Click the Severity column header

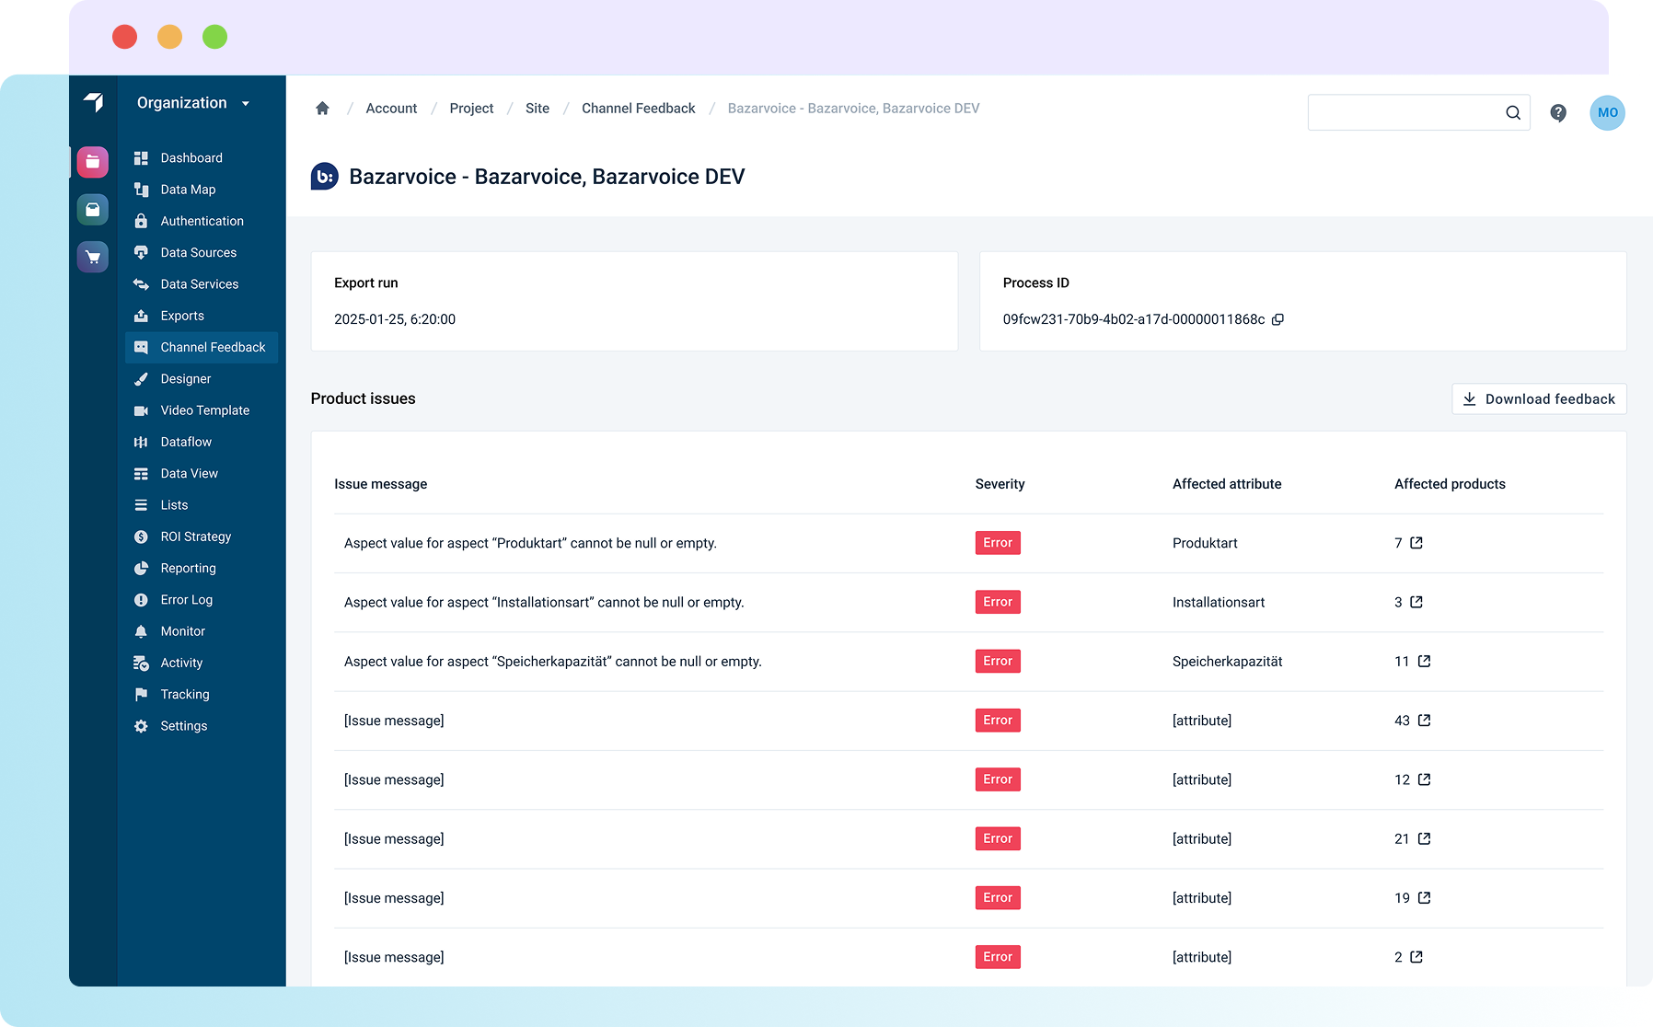pos(1000,484)
